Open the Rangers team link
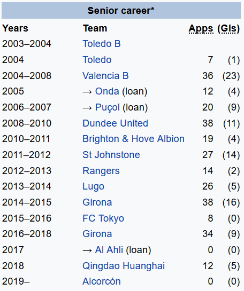 (101, 171)
